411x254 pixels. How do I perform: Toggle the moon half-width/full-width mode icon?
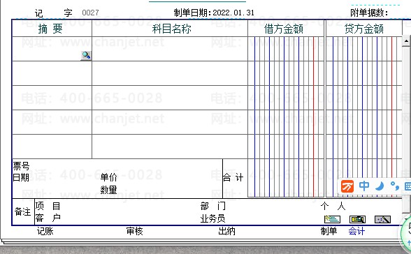point(380,186)
